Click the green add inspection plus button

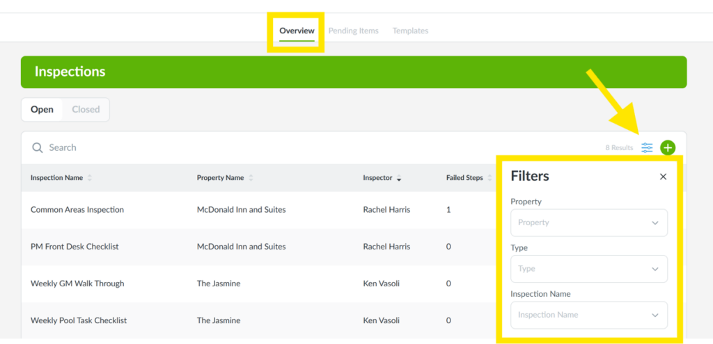pos(668,147)
